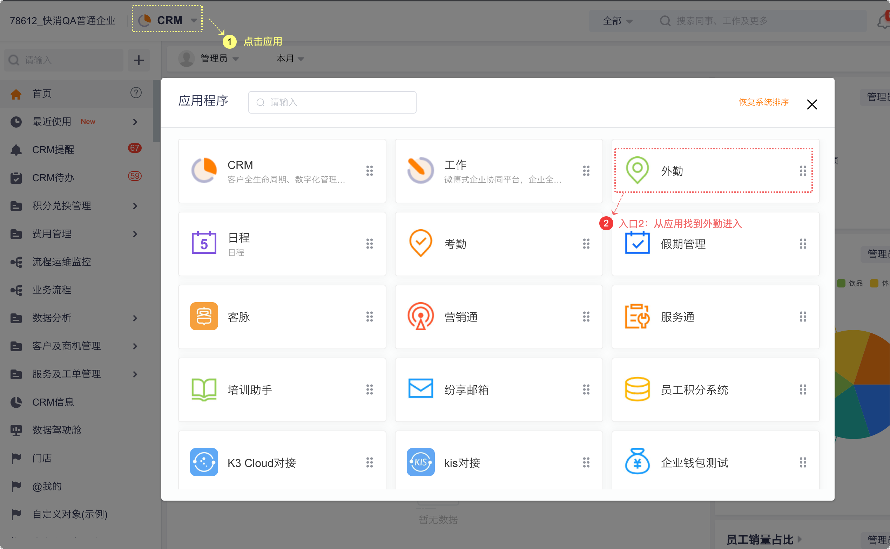Open the 本月 date range dropdown

pyautogui.click(x=290, y=59)
